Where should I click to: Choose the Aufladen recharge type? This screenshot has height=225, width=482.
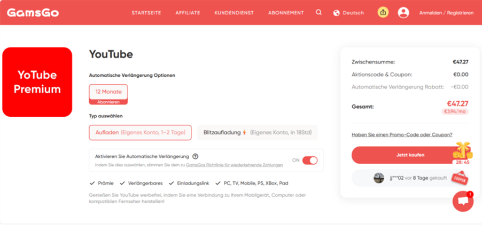click(140, 132)
